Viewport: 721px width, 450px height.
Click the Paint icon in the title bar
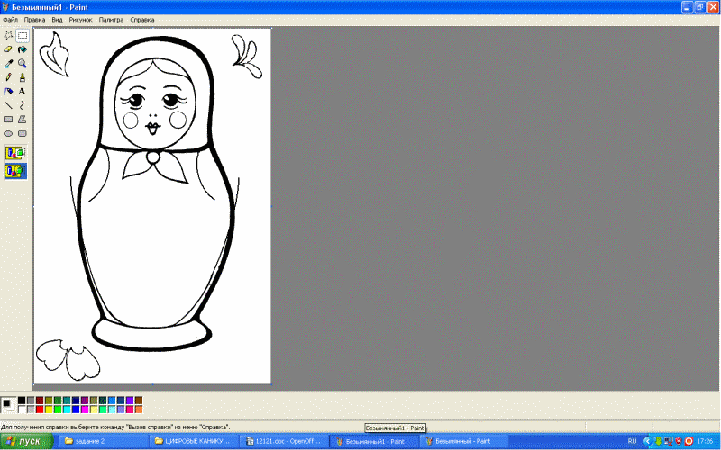click(x=5, y=7)
